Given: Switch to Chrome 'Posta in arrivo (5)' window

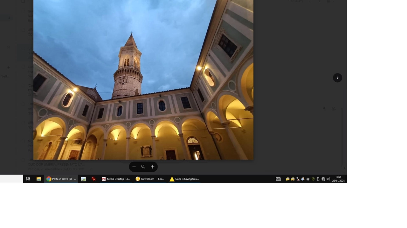Looking at the screenshot, I should point(61,179).
